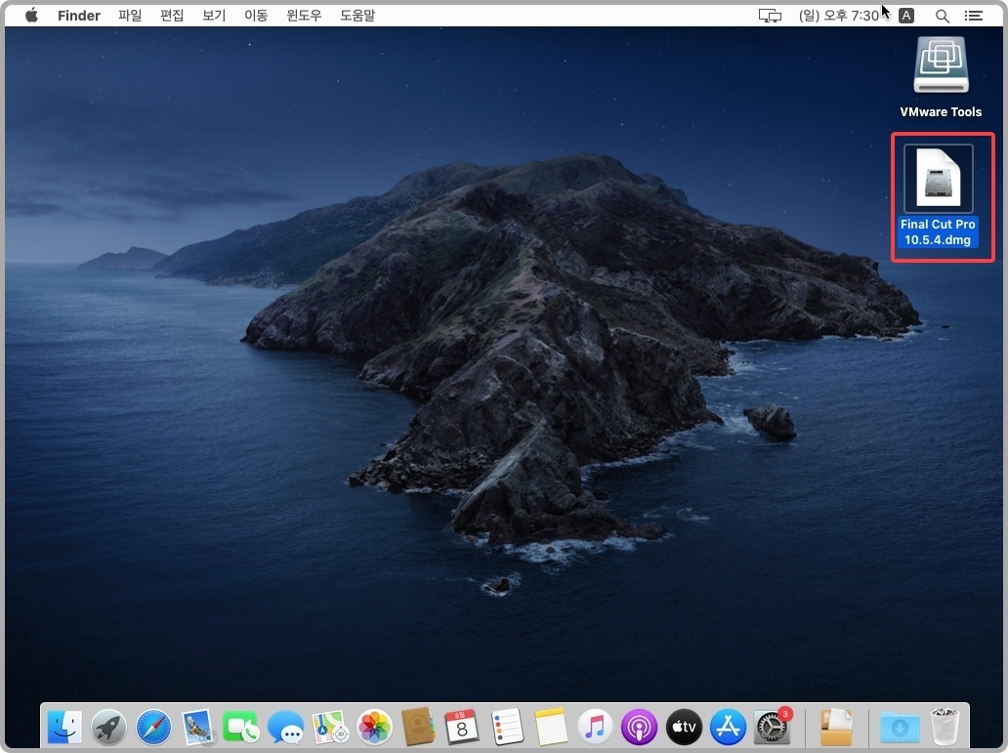Open the 도움말 menu
This screenshot has height=753, width=1008.
[357, 16]
